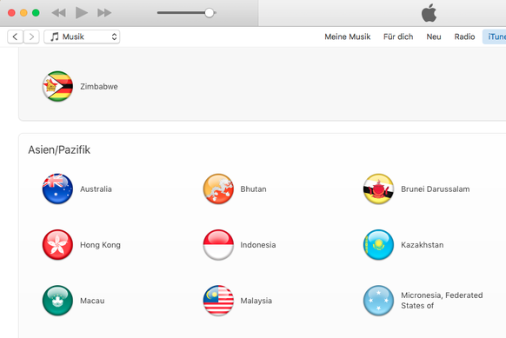Choose the Bhutan text link
This screenshot has width=506, height=338.
(253, 189)
